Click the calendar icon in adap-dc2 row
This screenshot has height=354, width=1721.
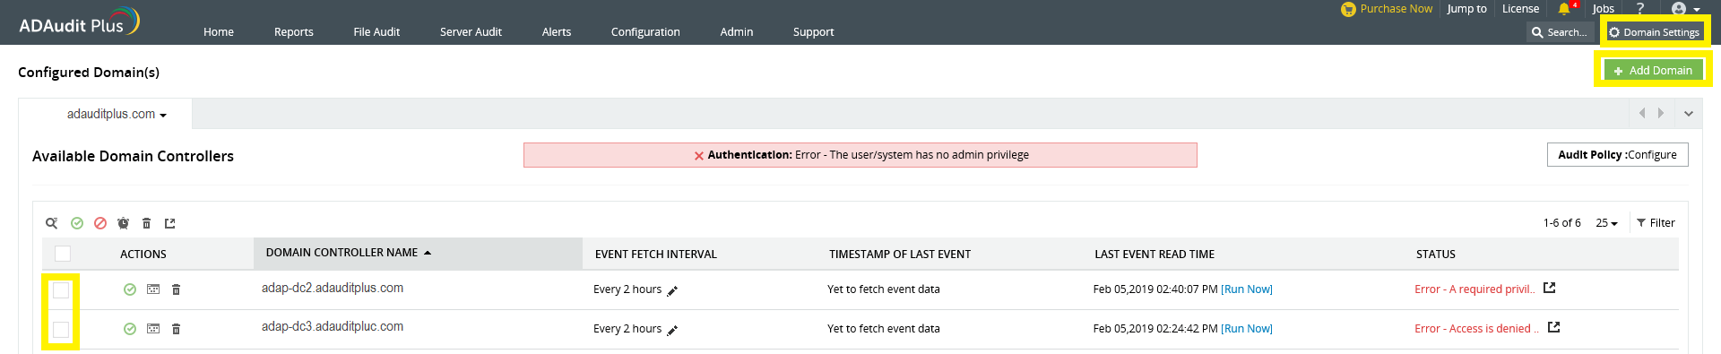point(153,289)
